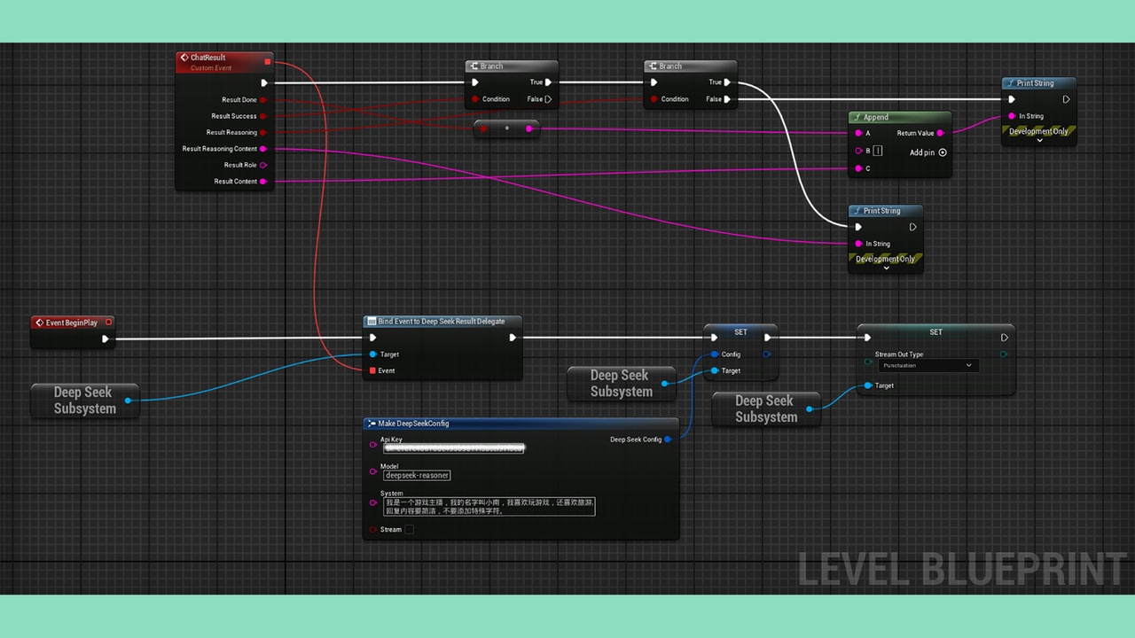The width and height of the screenshot is (1135, 638).
Task: Click the Deep Seek Config output pin
Action: pos(668,440)
